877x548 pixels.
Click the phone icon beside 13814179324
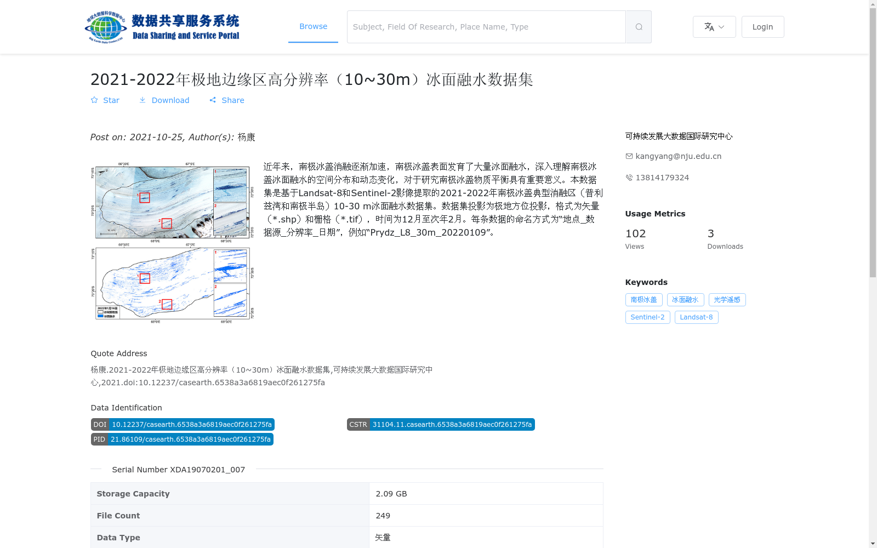tap(629, 178)
